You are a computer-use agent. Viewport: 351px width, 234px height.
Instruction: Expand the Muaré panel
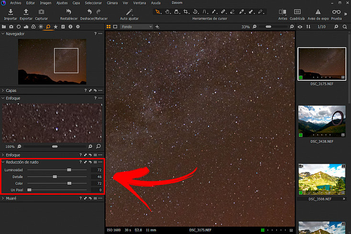[x=3, y=199]
